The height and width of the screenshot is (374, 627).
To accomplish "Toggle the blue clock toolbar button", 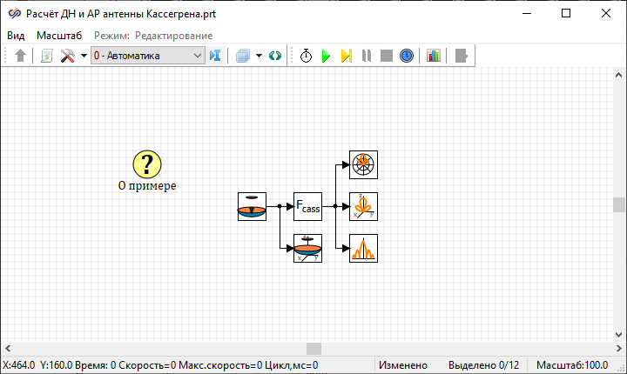I will tap(407, 56).
